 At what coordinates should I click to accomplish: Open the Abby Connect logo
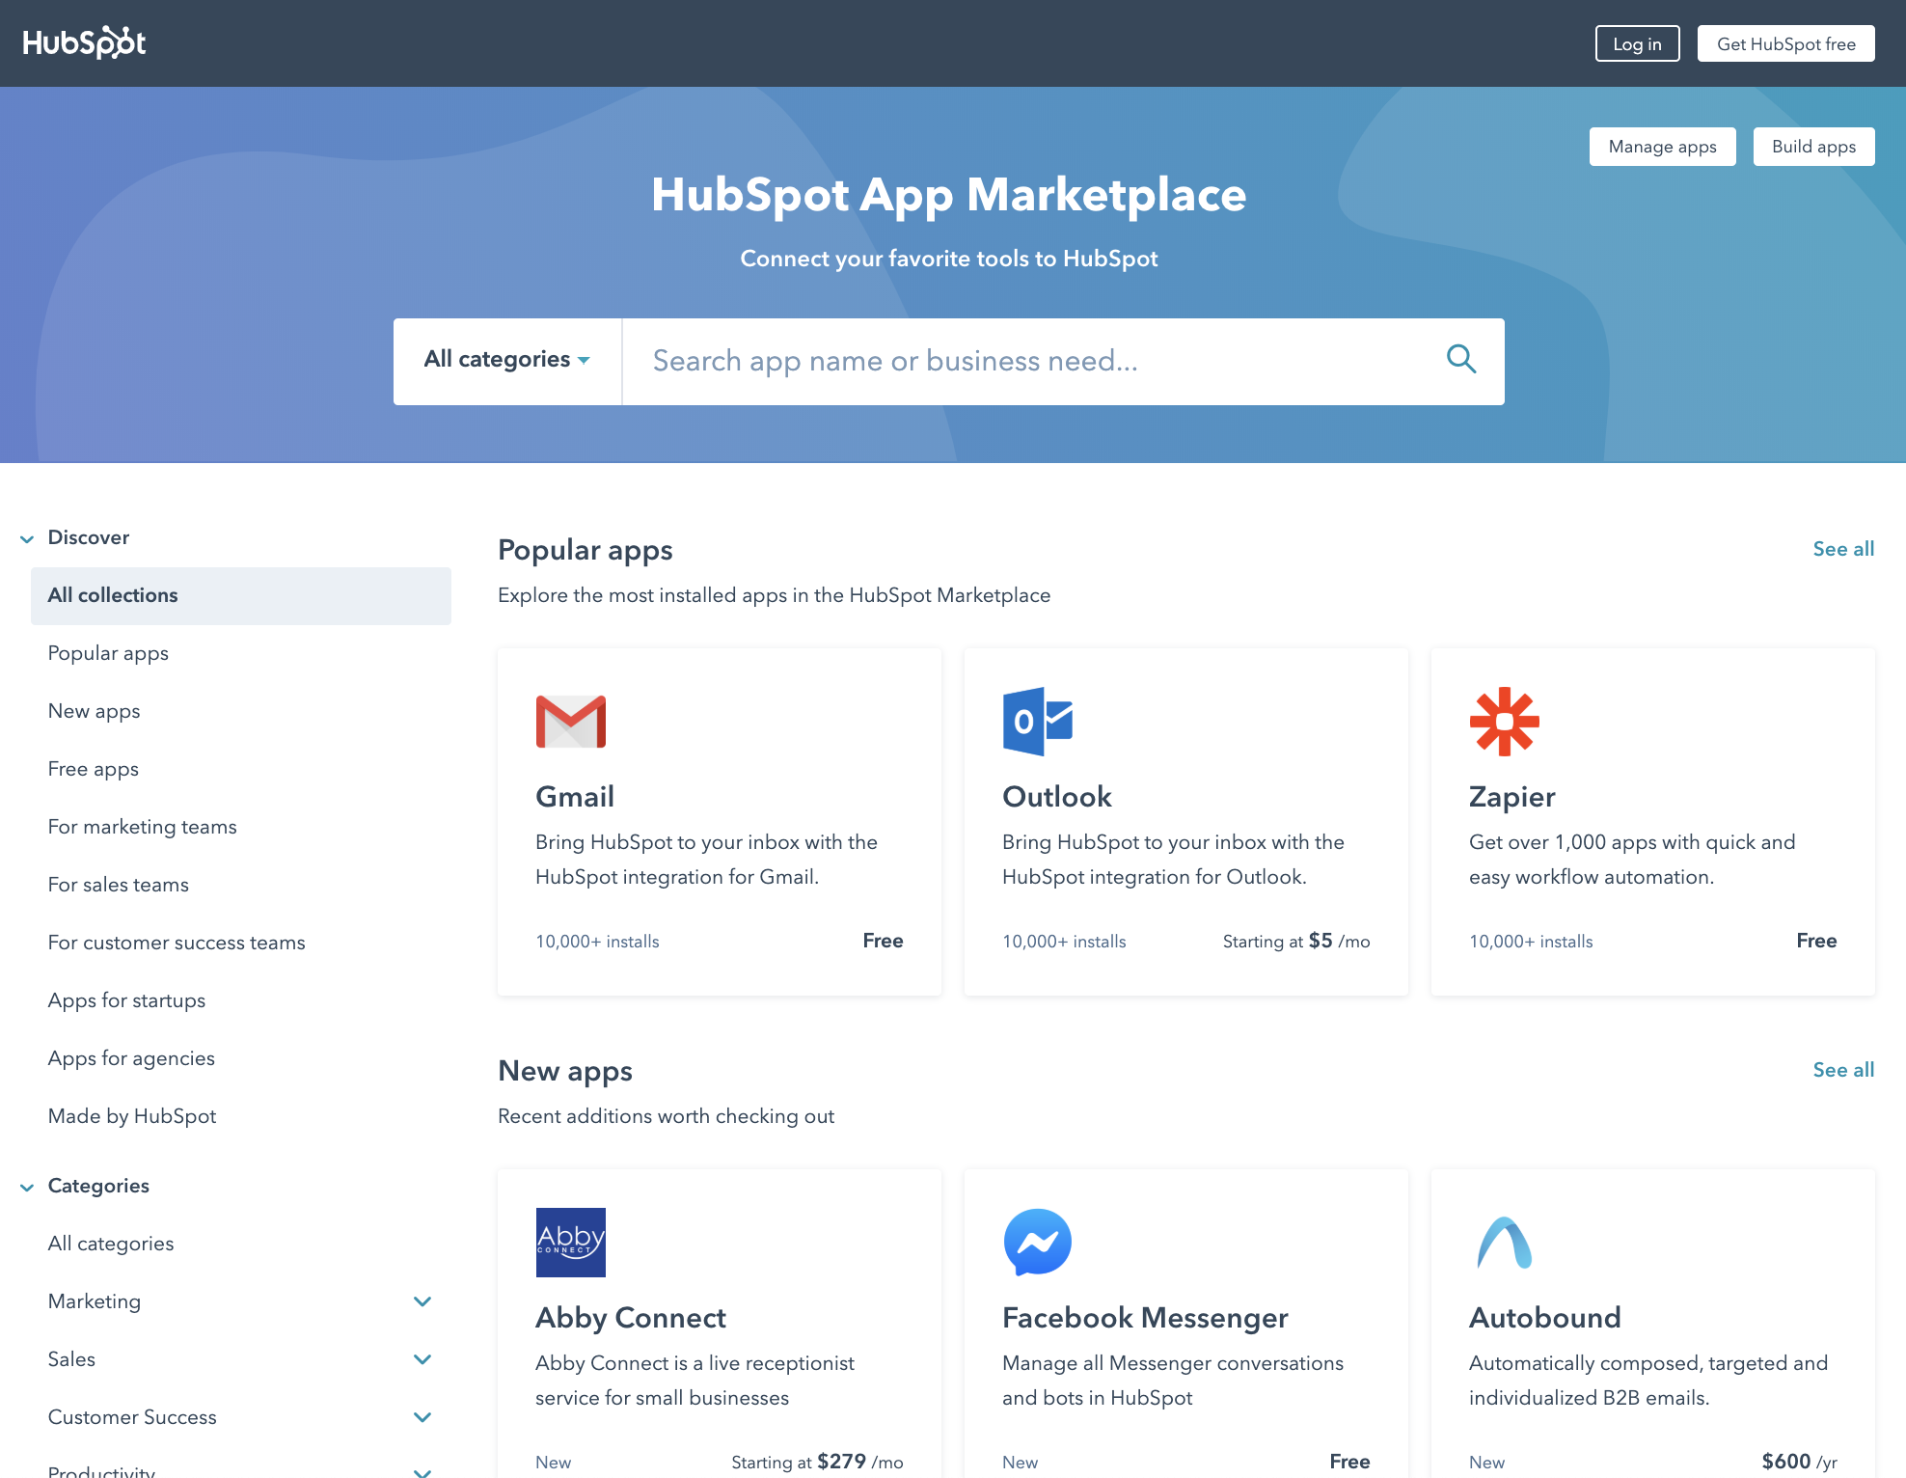click(x=571, y=1243)
